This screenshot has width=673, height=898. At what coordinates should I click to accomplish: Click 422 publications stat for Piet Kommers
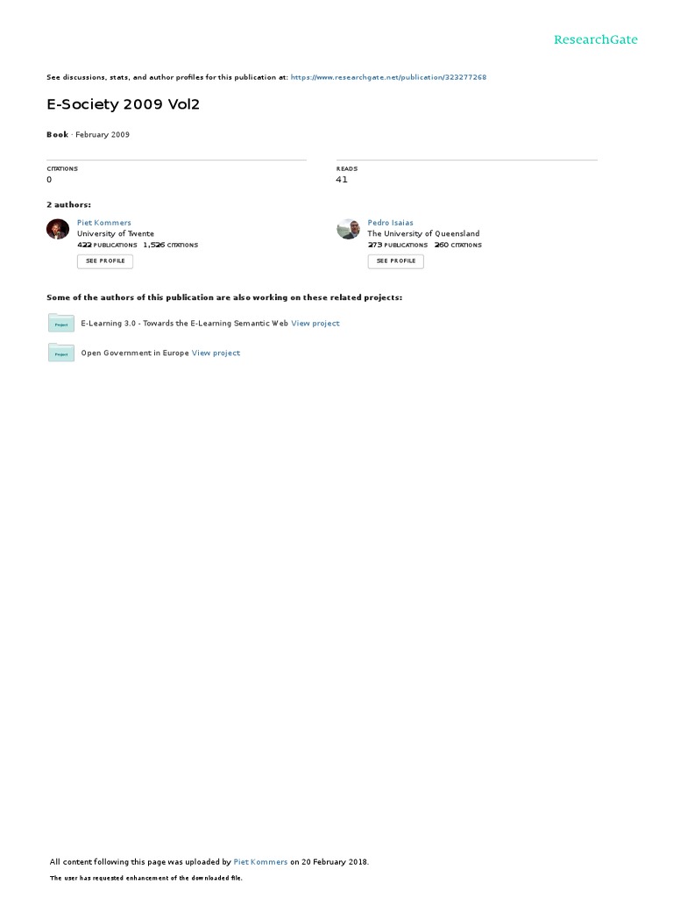107,246
